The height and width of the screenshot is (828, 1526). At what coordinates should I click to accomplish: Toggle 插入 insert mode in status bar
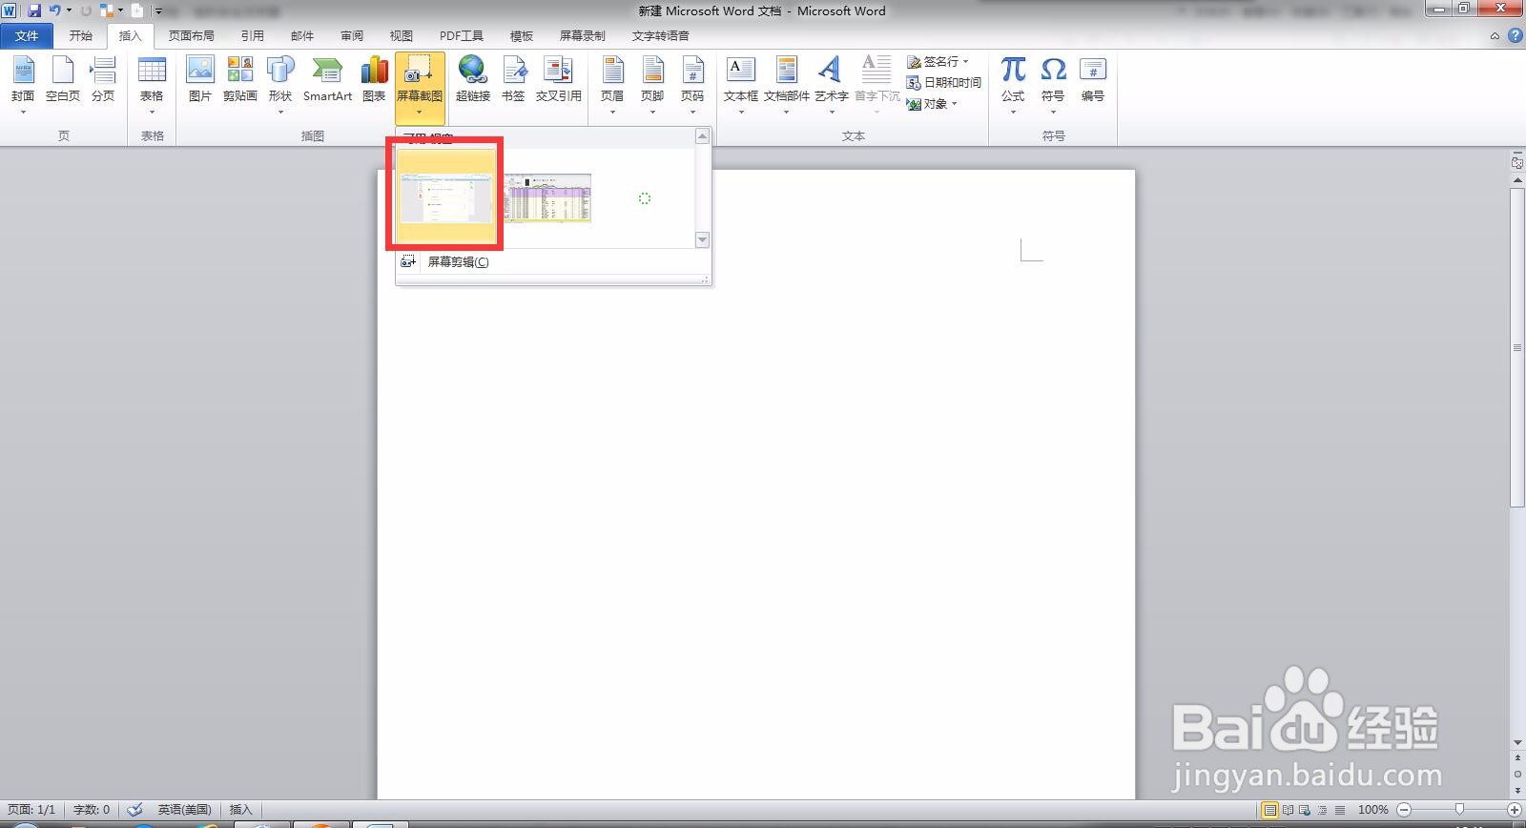[240, 810]
